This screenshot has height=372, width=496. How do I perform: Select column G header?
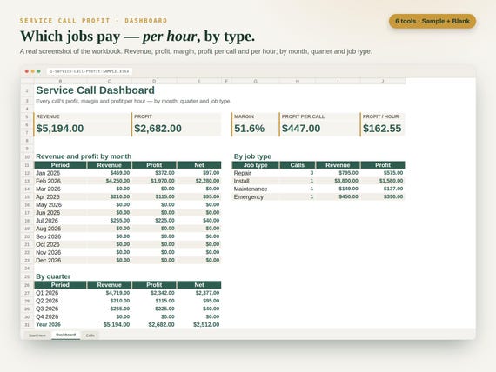[x=255, y=81]
